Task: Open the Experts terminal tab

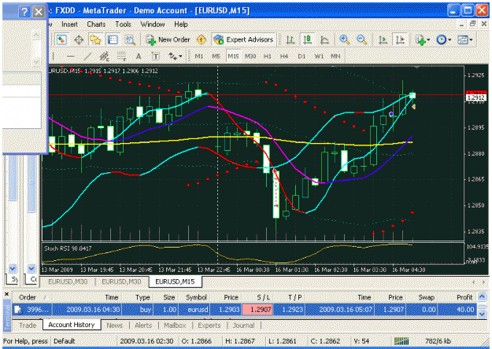Action: [209, 325]
